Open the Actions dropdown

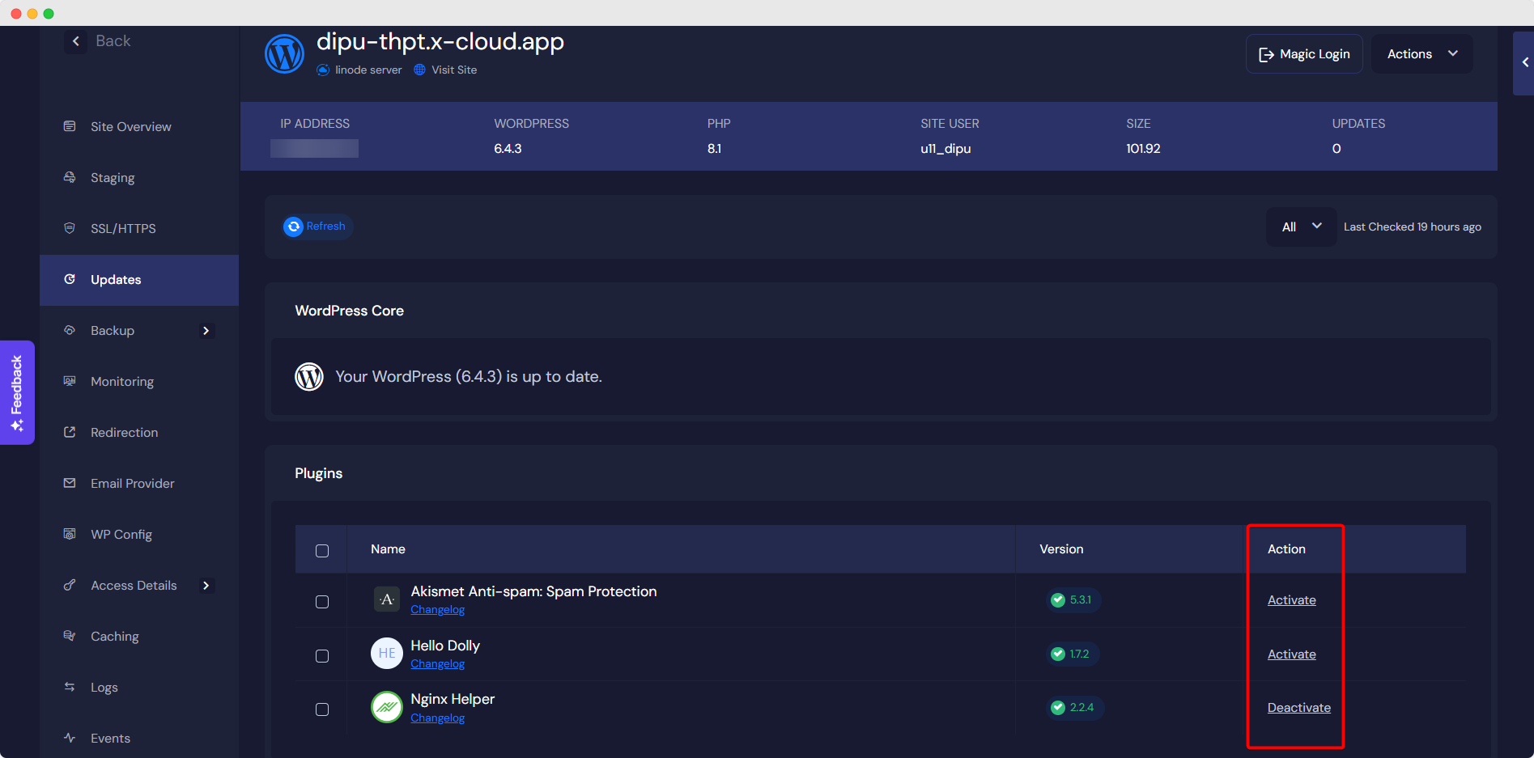coord(1421,54)
